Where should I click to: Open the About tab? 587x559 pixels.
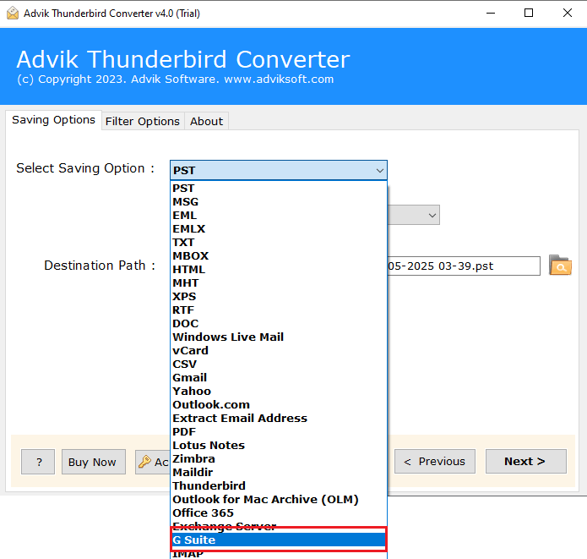tap(206, 122)
